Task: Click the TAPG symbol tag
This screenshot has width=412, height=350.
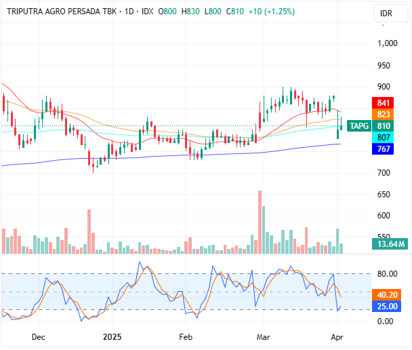Action: (359, 126)
